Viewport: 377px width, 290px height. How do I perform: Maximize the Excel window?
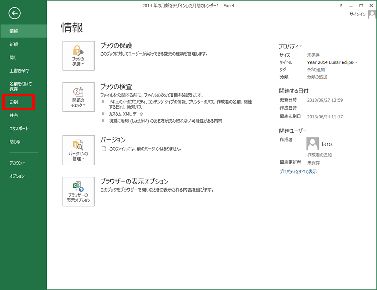(361, 6)
